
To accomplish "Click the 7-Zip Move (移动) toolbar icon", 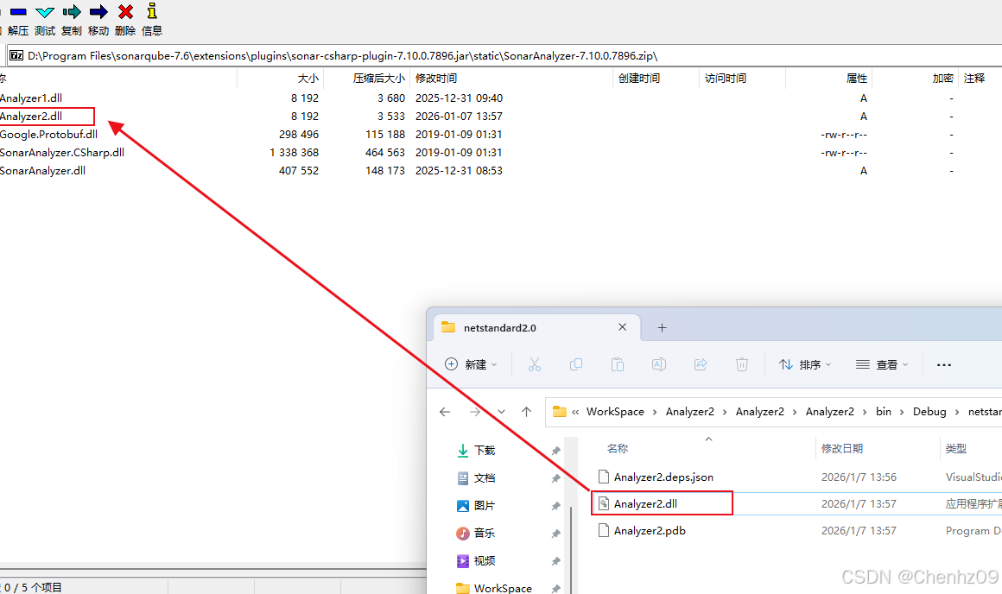I will [98, 12].
